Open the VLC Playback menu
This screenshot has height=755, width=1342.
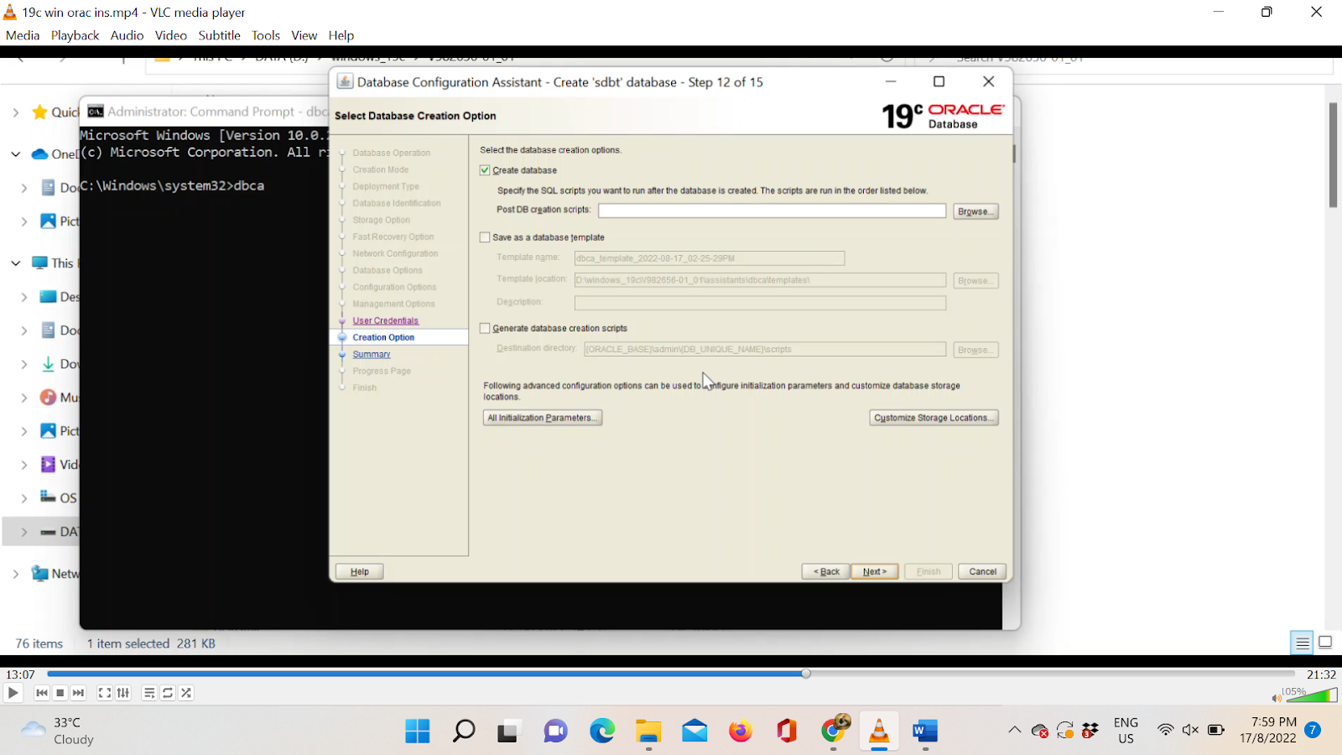tap(75, 35)
